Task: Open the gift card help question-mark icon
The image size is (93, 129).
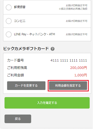Action: pyautogui.click(x=53, y=49)
